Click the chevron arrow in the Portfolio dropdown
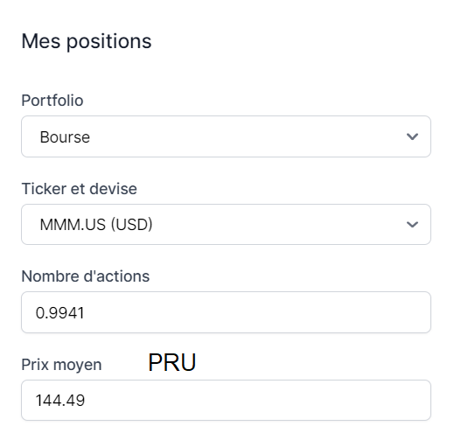This screenshot has width=461, height=433. click(x=412, y=136)
